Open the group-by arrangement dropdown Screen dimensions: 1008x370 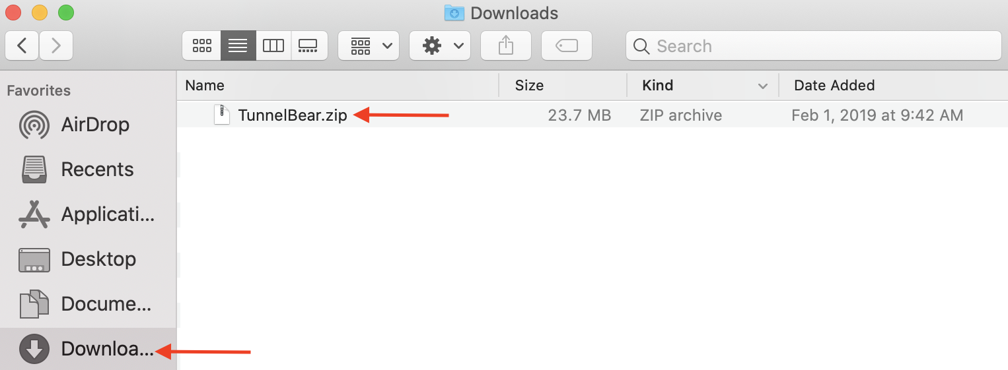[369, 46]
